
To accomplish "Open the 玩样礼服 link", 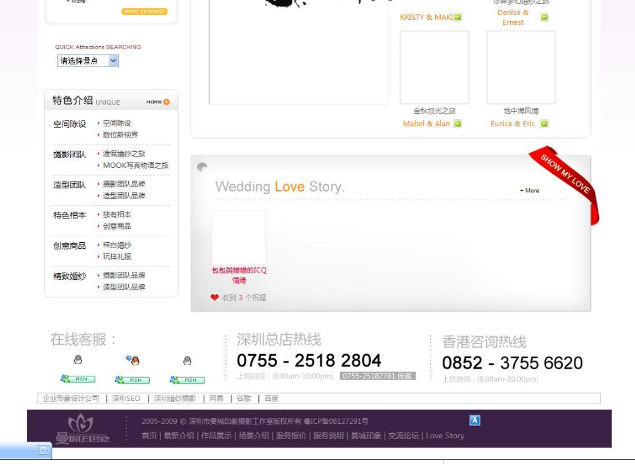I will [x=117, y=256].
